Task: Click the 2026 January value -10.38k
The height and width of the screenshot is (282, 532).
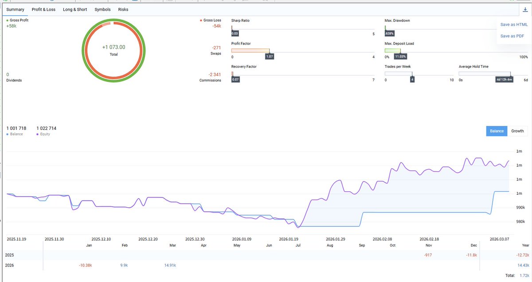Action: 85,265
